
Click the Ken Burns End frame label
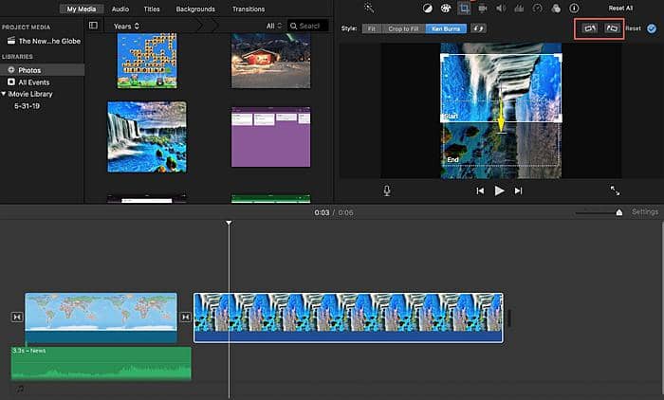pos(452,159)
